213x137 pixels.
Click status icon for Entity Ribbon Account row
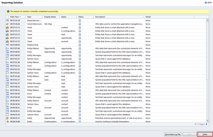(x=80, y=101)
